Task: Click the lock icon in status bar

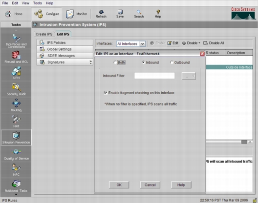Action: (255, 201)
